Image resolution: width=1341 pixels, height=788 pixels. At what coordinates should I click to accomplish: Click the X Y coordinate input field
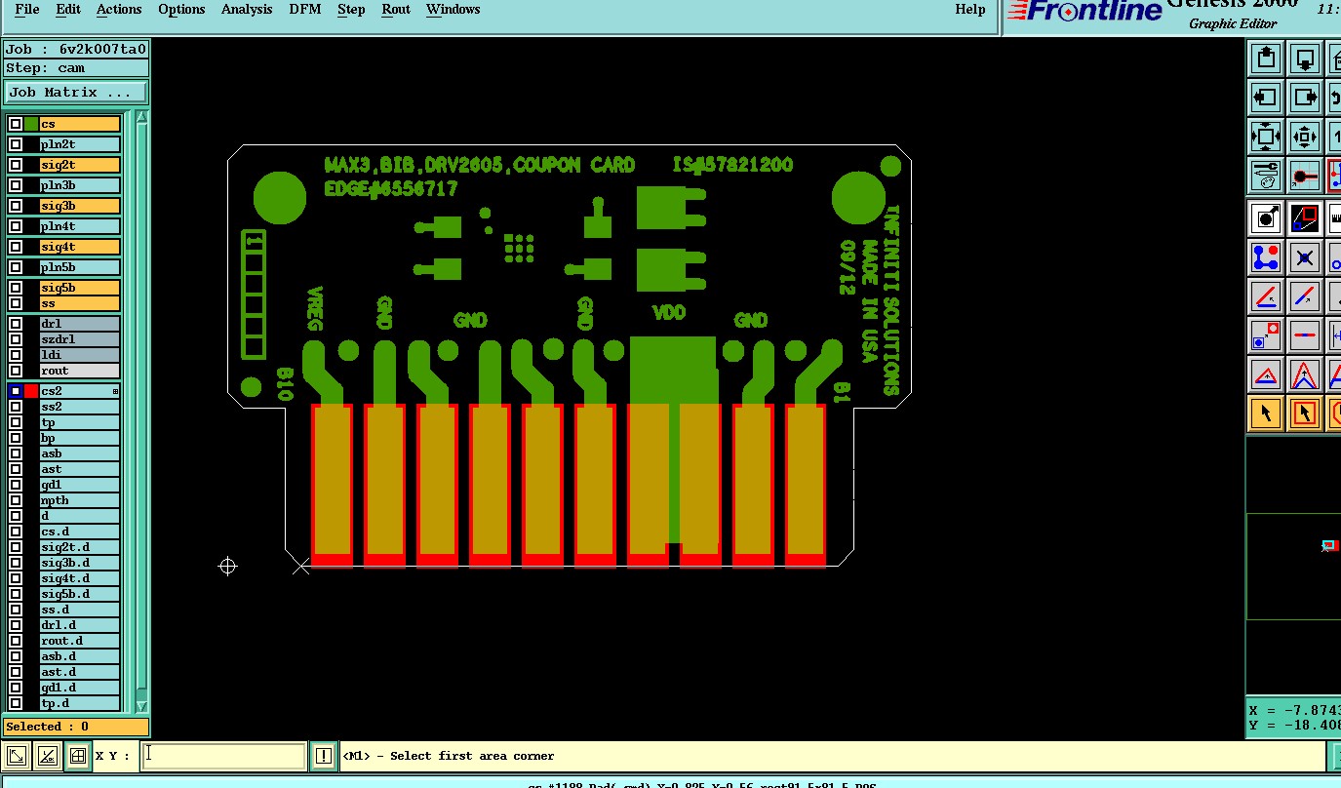224,756
